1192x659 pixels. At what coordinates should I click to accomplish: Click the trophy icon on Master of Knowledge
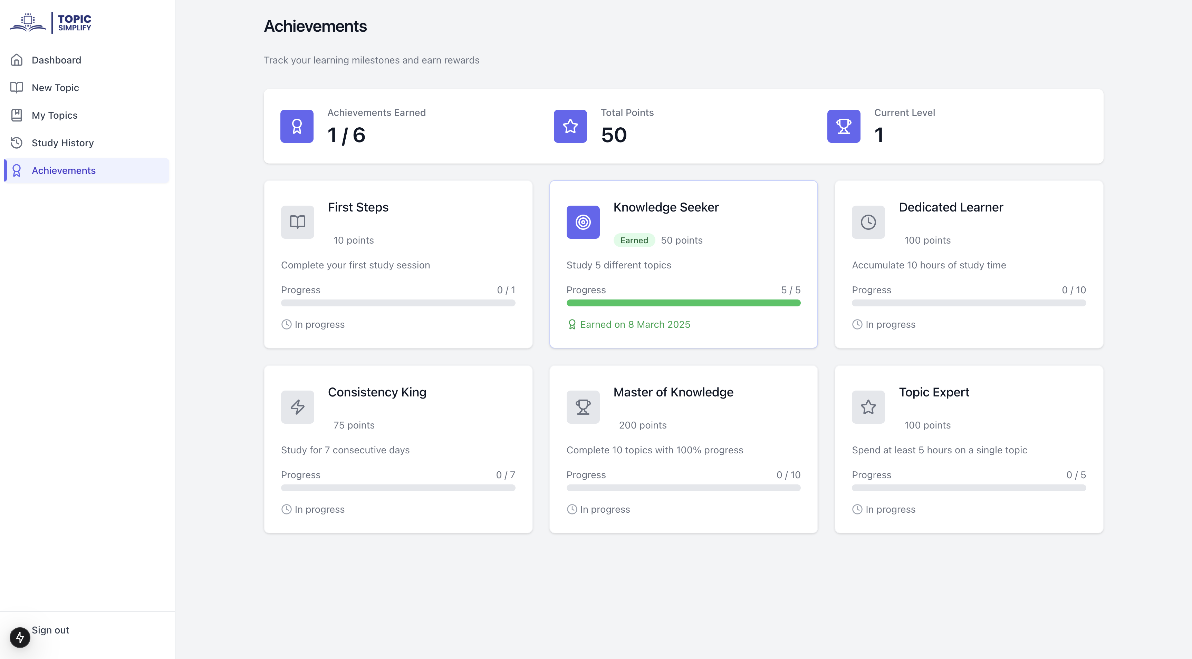pyautogui.click(x=583, y=407)
